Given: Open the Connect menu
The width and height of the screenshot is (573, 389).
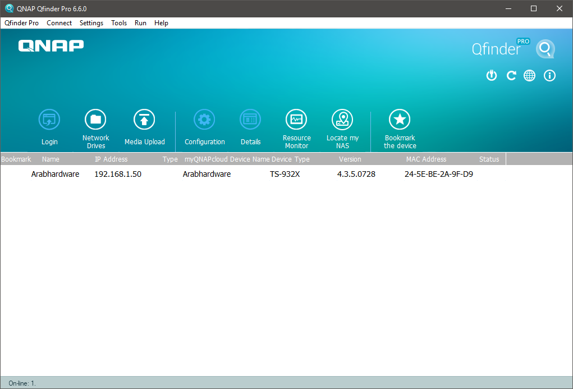Looking at the screenshot, I should click(x=59, y=23).
